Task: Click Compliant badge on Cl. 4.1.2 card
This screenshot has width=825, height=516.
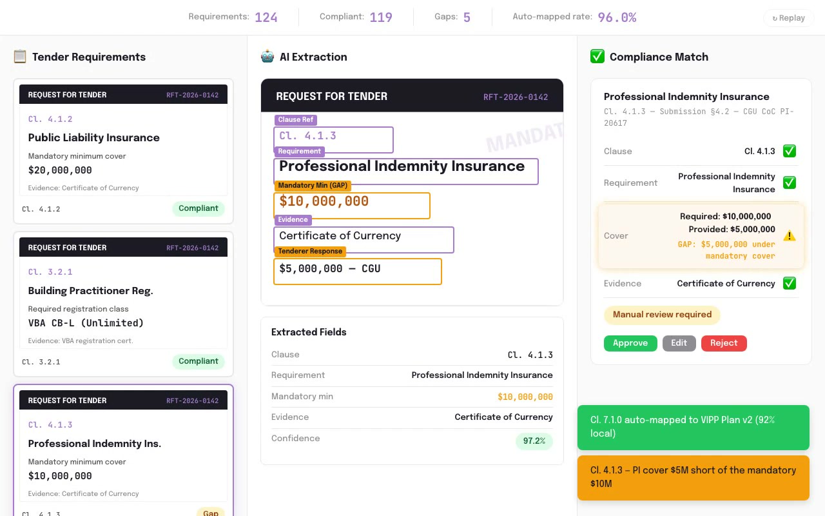Action: click(199, 208)
